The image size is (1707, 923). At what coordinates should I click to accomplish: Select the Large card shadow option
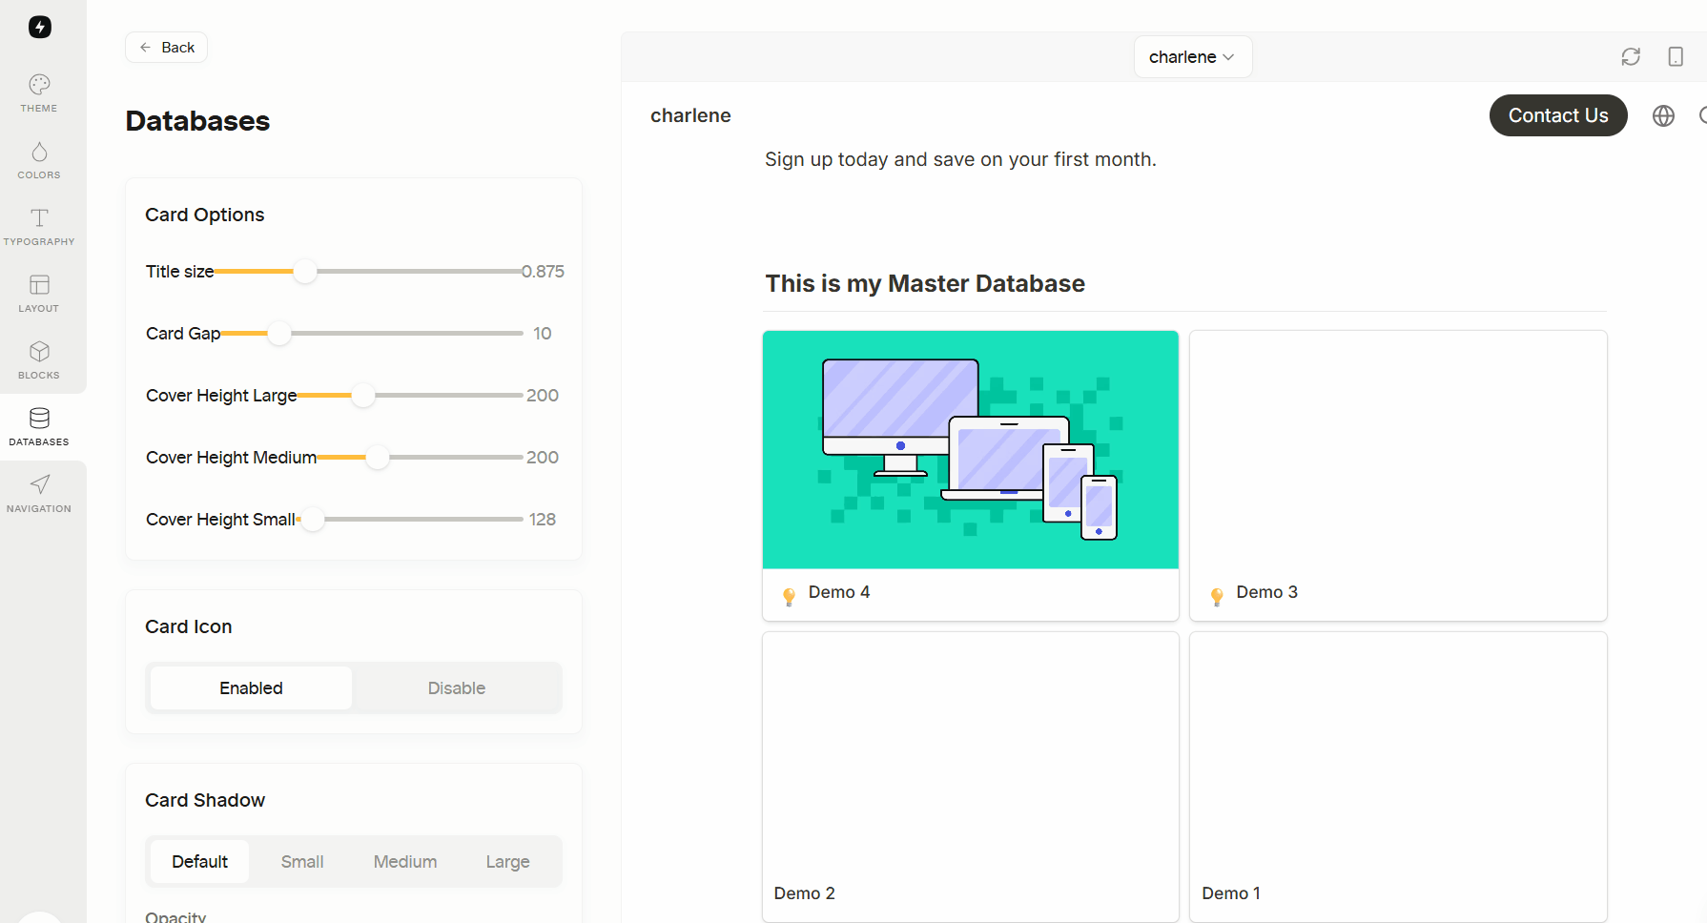(x=507, y=862)
